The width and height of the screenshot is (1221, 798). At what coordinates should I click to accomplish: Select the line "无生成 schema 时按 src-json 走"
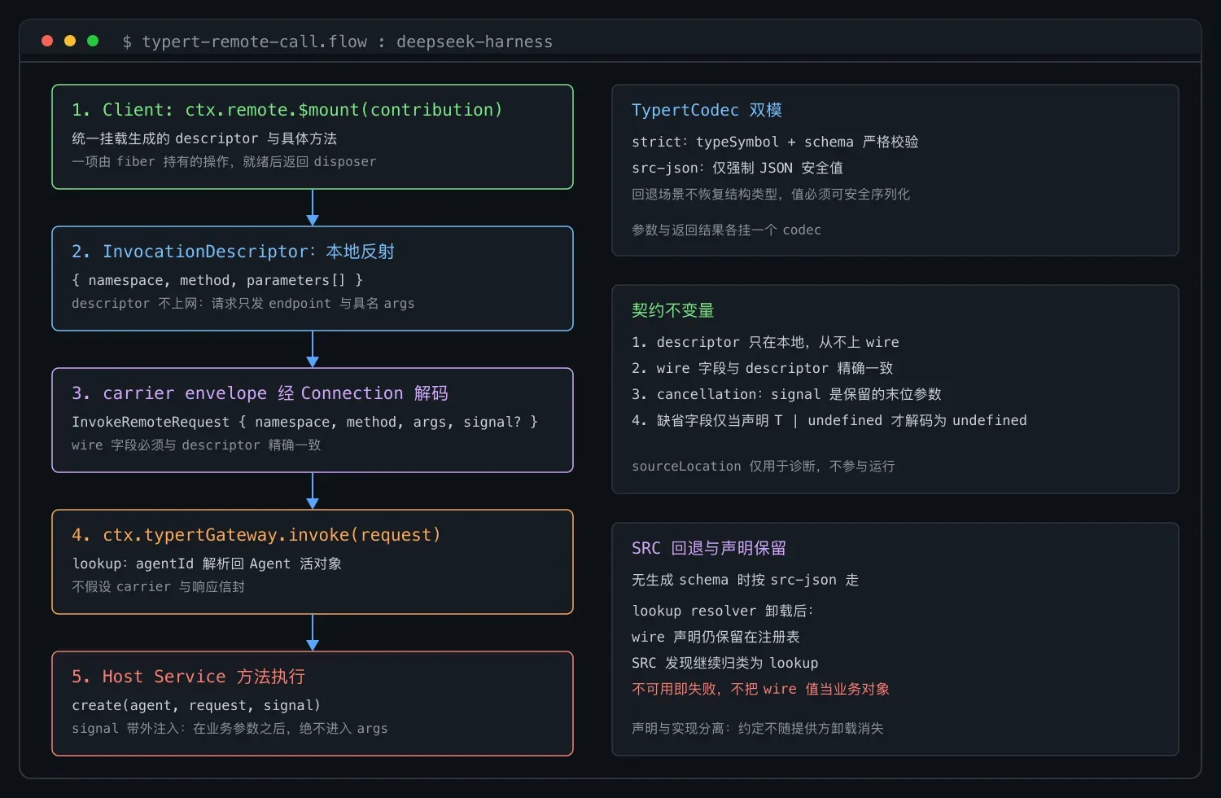point(746,580)
